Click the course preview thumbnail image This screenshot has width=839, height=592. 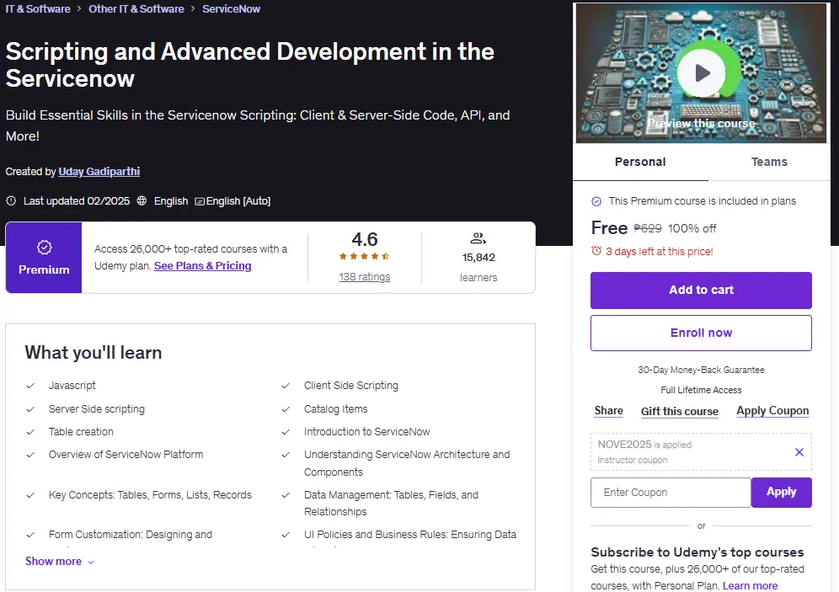tap(701, 72)
